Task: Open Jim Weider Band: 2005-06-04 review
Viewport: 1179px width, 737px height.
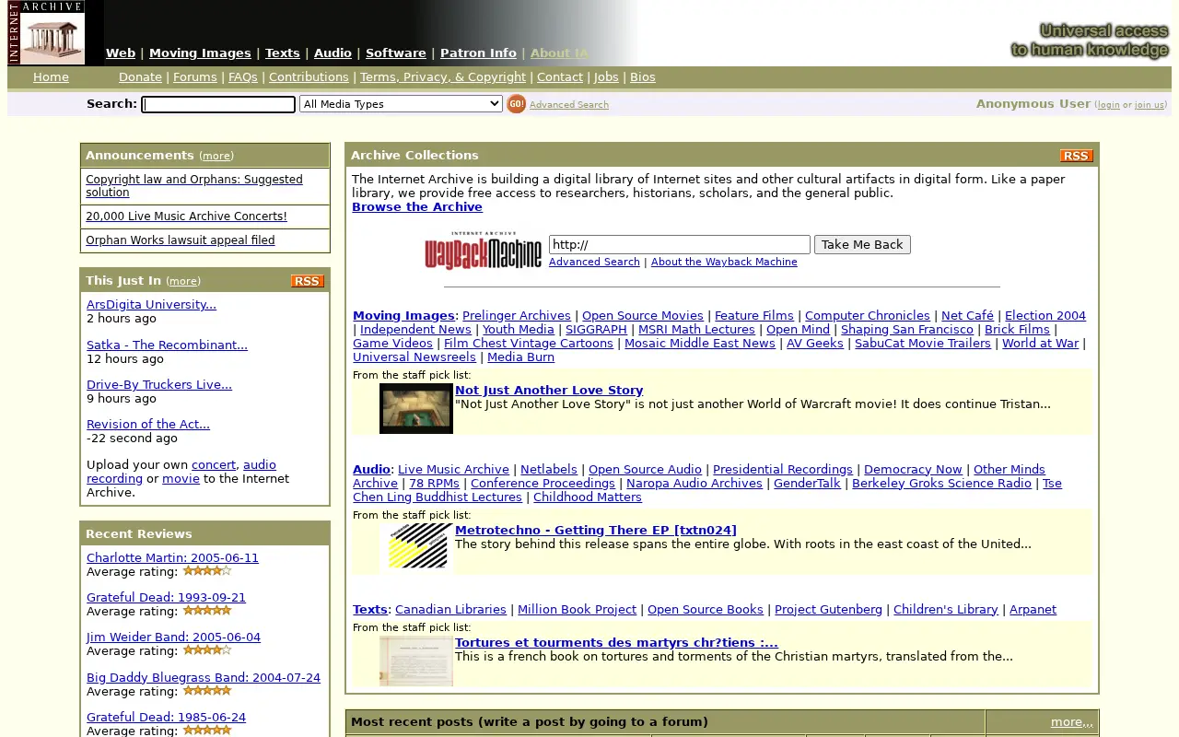Action: (173, 638)
